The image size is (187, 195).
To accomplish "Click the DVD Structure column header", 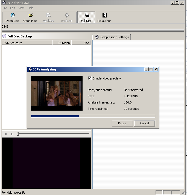I will tap(27, 43).
